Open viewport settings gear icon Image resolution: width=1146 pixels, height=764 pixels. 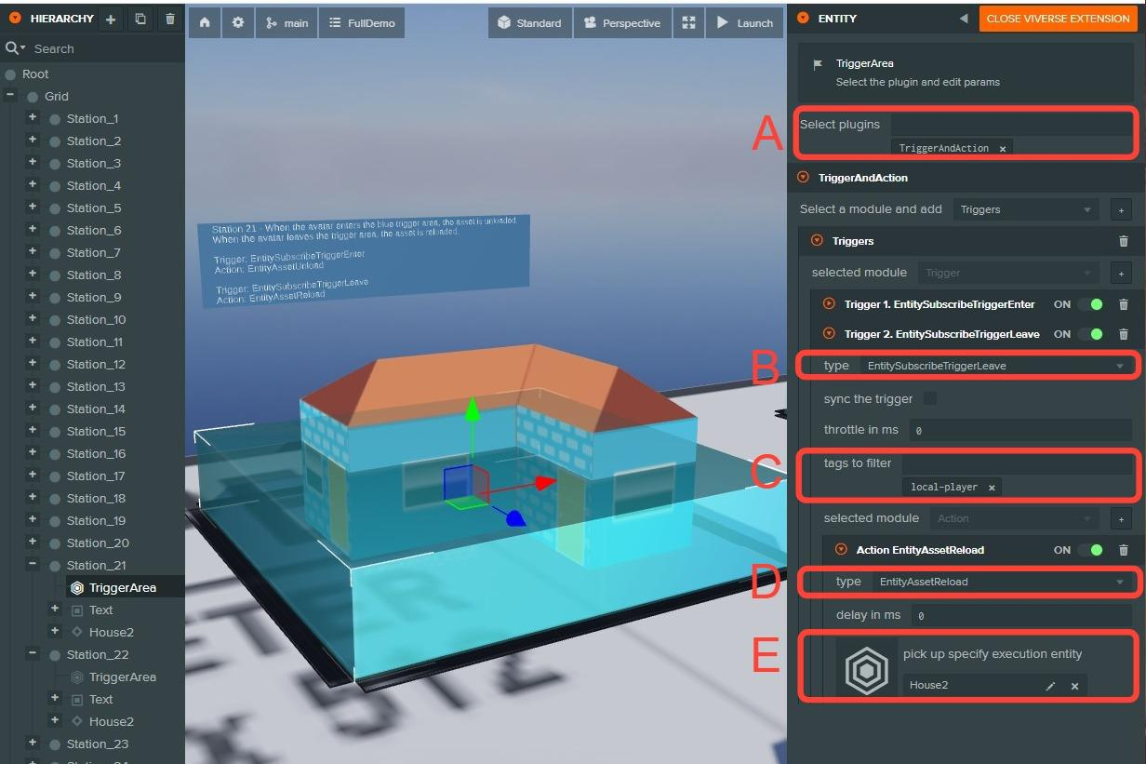(x=237, y=23)
